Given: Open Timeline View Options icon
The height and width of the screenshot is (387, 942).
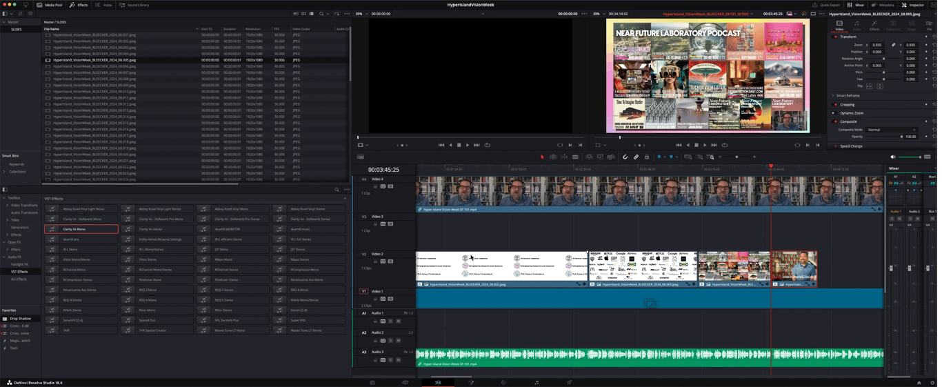Looking at the screenshot, I should (361, 157).
